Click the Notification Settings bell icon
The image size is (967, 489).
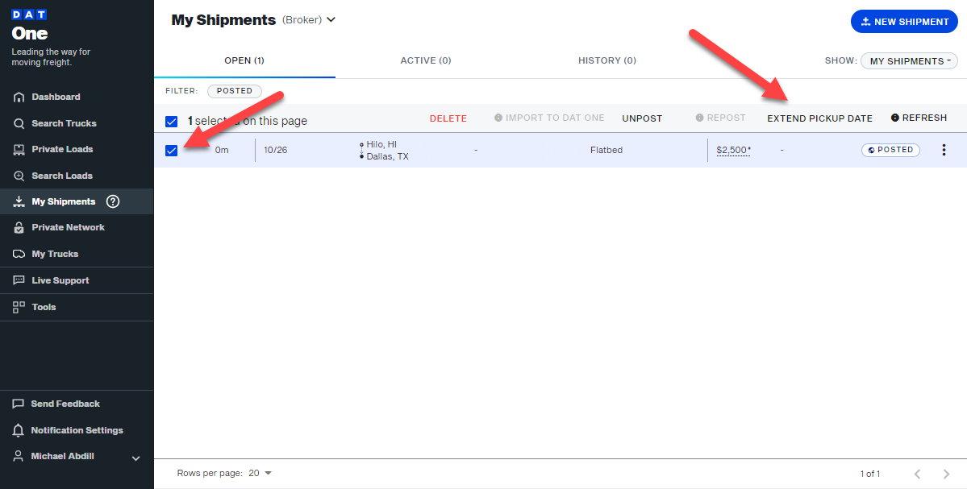(x=18, y=430)
